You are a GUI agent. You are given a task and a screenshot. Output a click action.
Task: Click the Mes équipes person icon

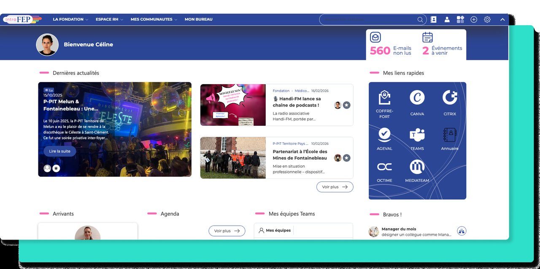point(261,230)
